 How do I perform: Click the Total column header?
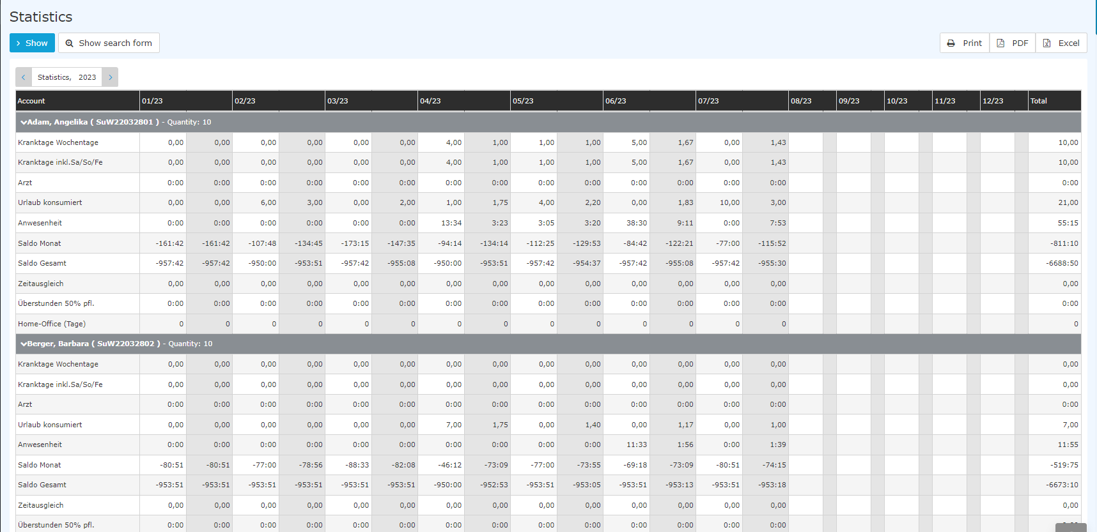[1055, 101]
